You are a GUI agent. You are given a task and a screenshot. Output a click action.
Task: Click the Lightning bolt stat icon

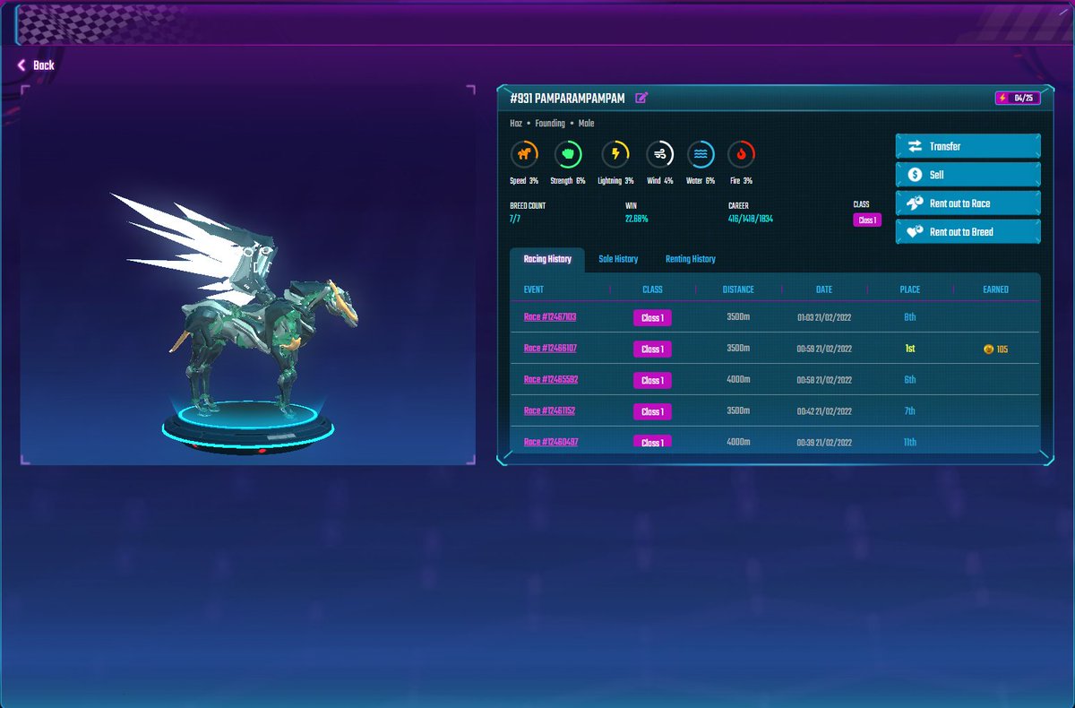point(615,154)
